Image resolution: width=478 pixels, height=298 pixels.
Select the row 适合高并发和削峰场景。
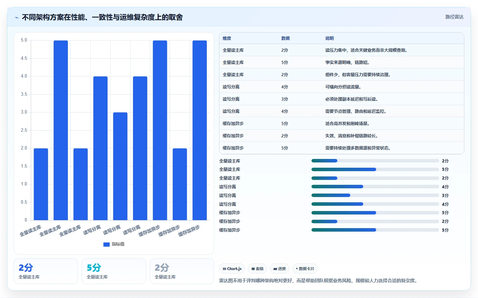pos(342,124)
